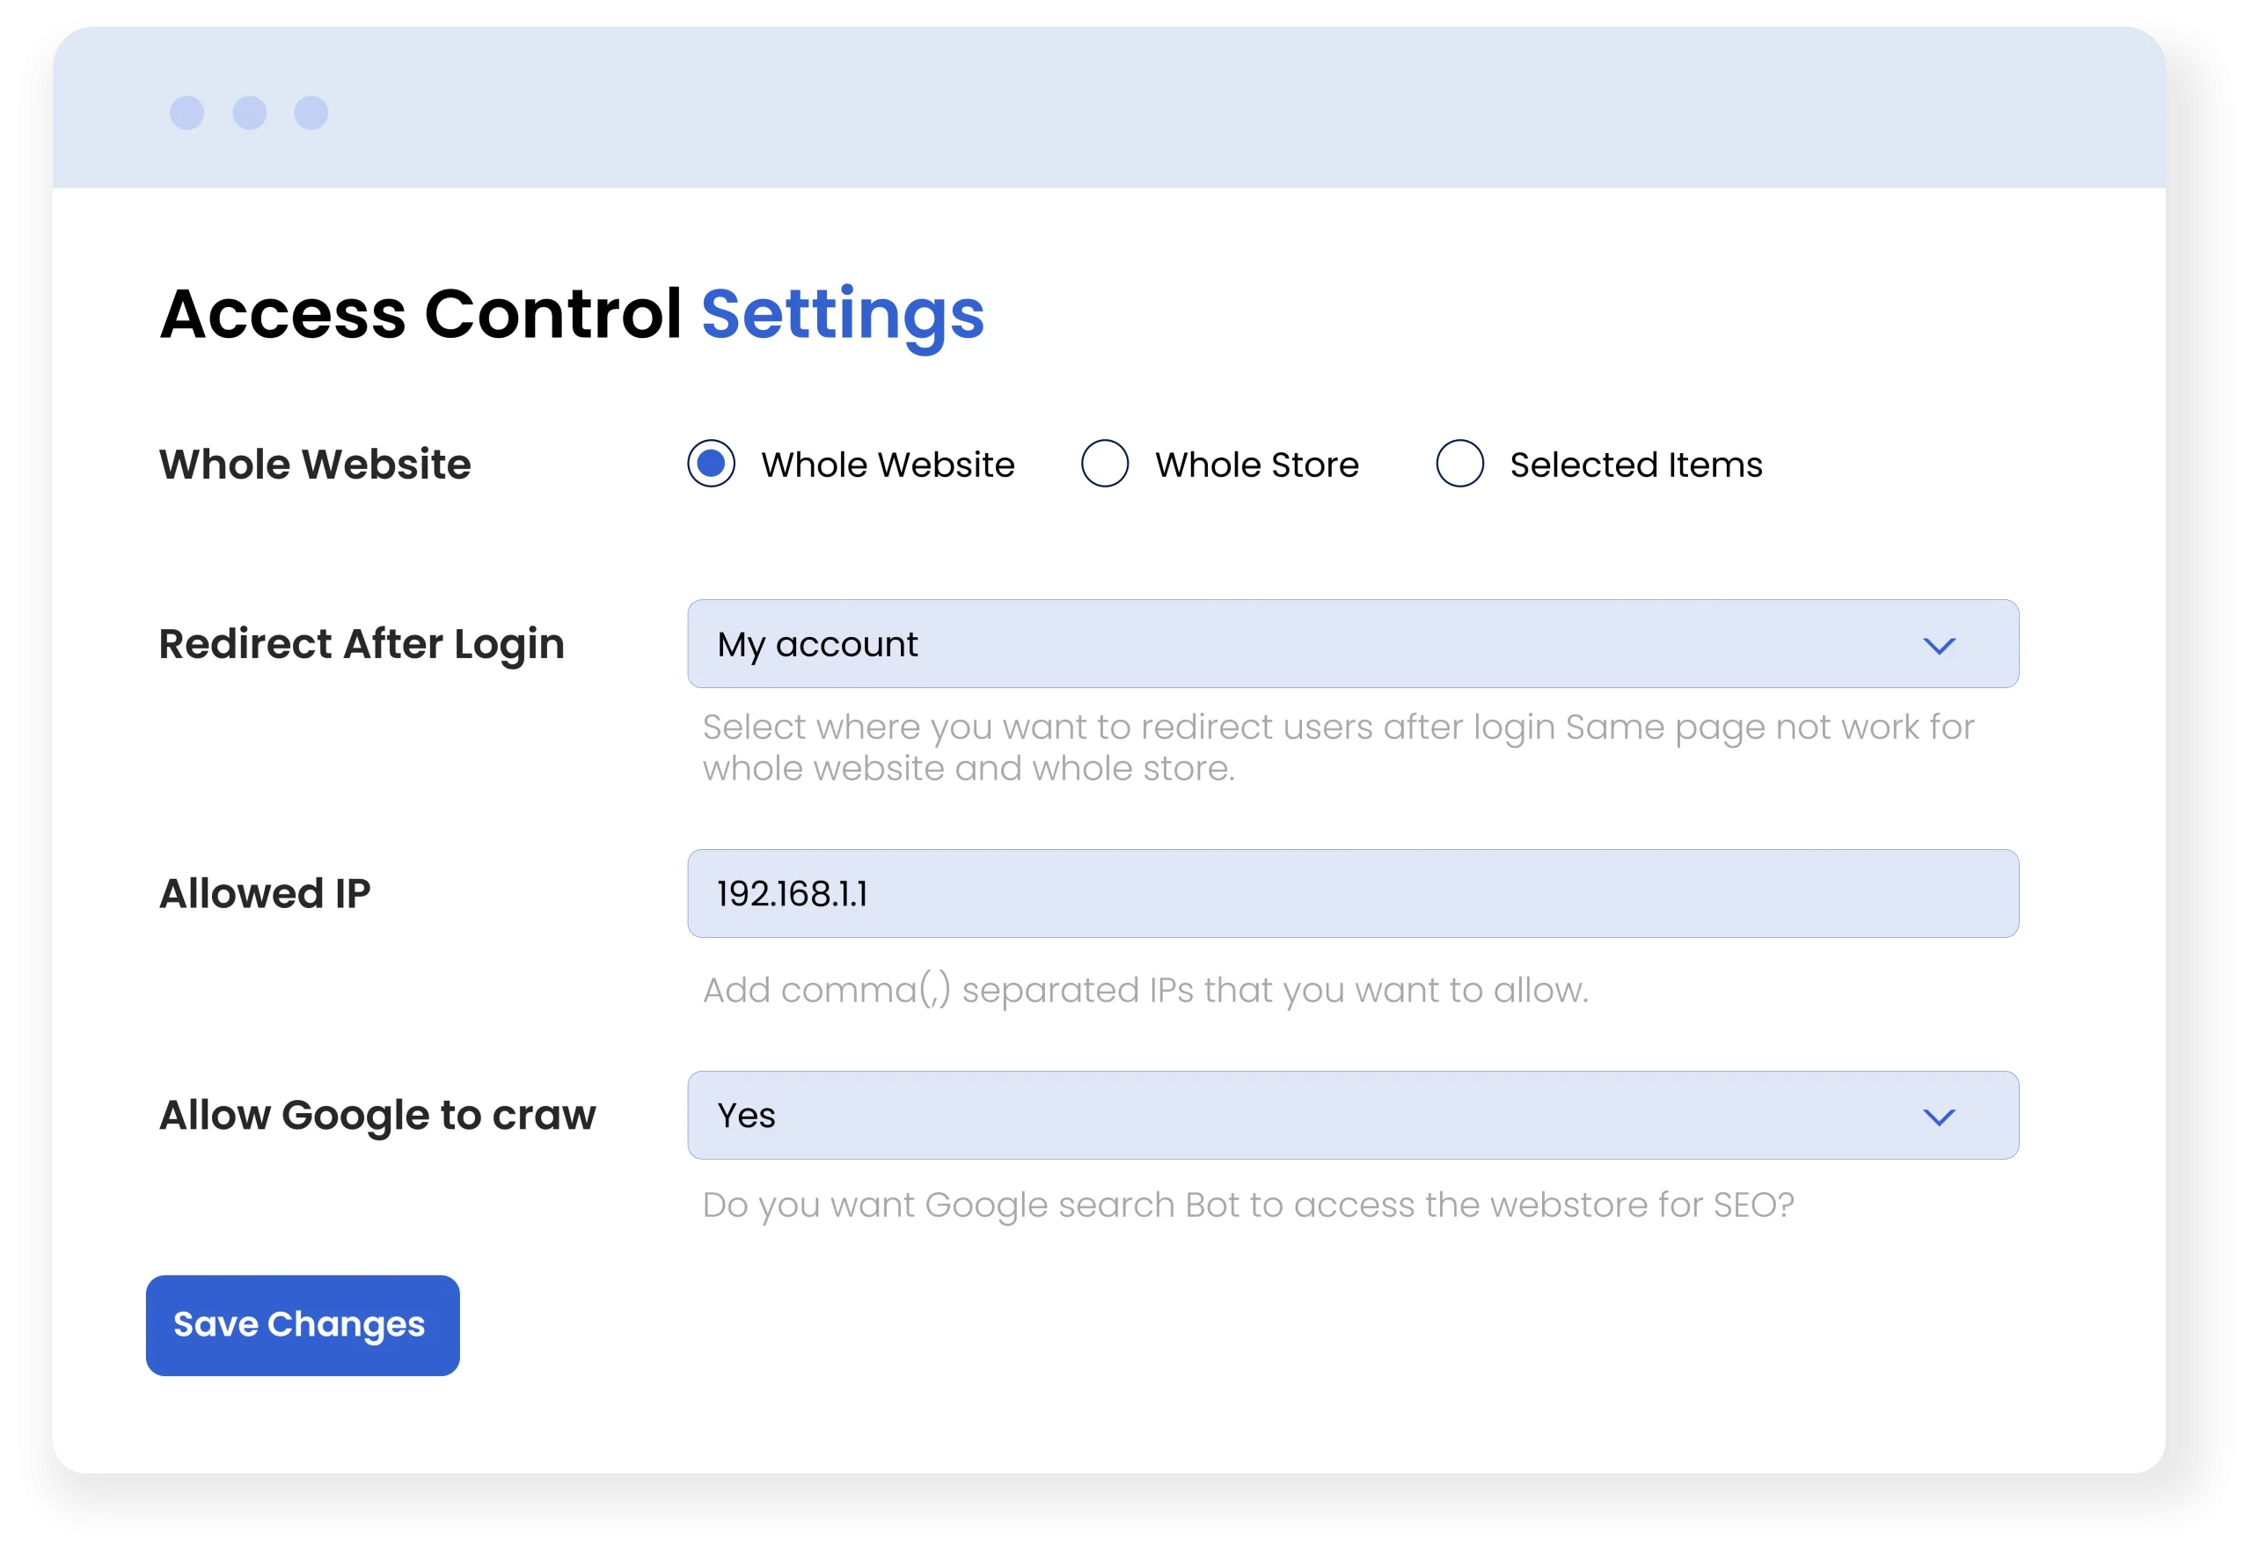Click the Allow Google to crawl chevron arrow
The height and width of the screenshot is (1553, 2252).
1938,1117
